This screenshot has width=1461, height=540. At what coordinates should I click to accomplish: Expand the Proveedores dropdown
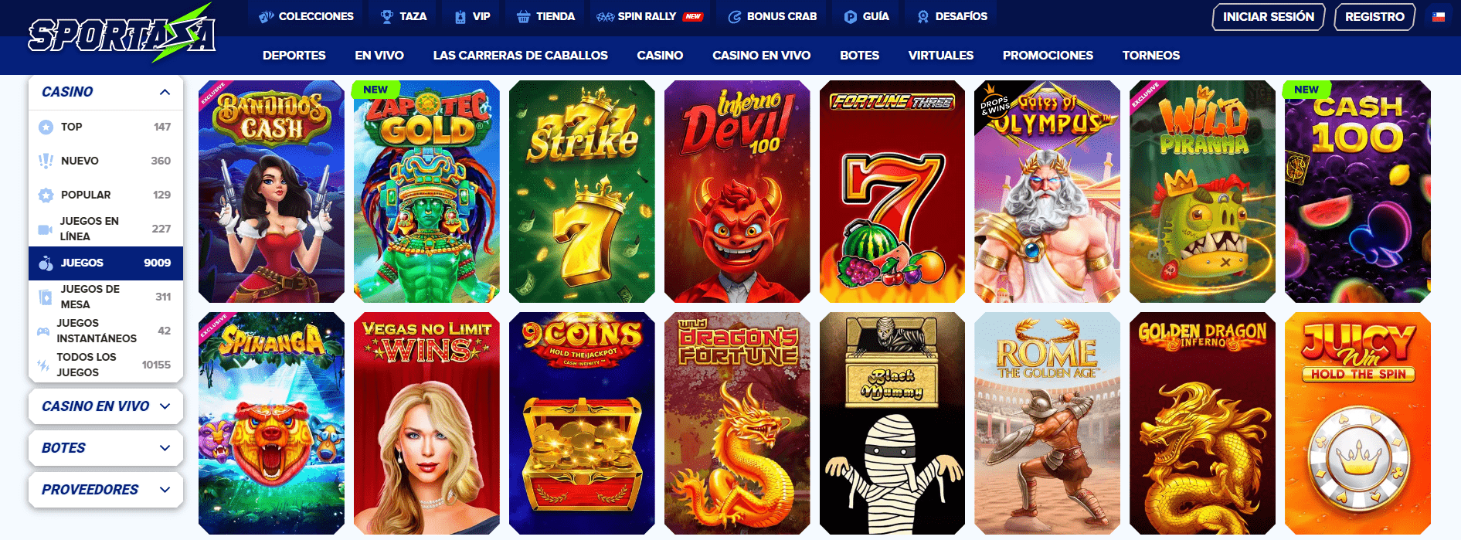106,490
